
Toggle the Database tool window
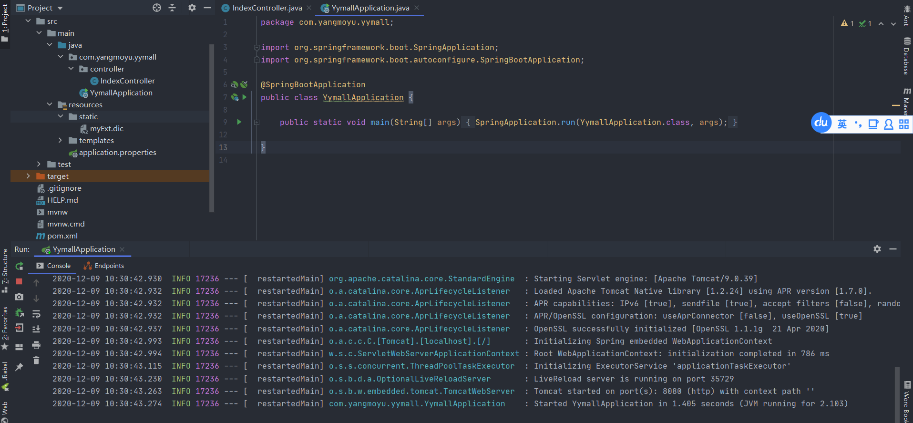tap(906, 56)
